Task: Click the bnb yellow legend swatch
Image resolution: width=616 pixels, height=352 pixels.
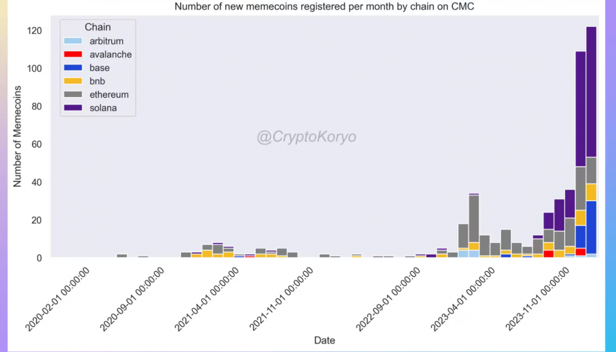Action: click(x=73, y=81)
